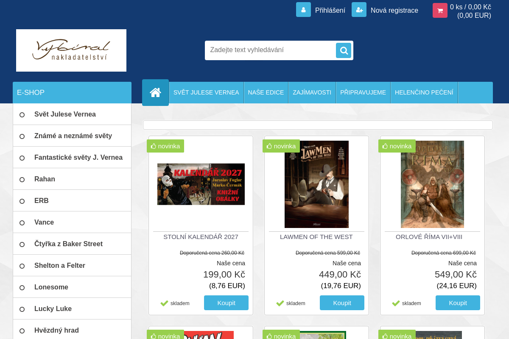
Task: Select Svět Julese Vernea sidebar category
Action: coord(72,114)
